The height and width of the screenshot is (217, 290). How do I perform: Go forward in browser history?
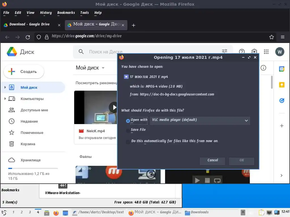tap(18, 37)
